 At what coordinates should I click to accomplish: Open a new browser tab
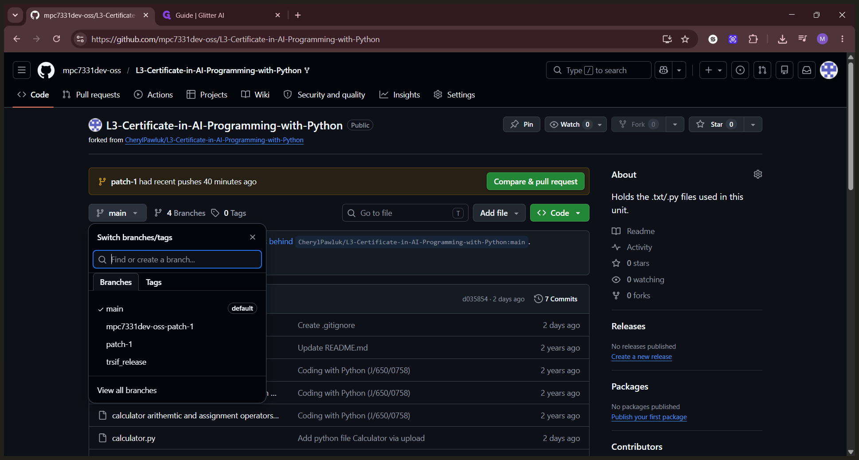click(x=298, y=15)
